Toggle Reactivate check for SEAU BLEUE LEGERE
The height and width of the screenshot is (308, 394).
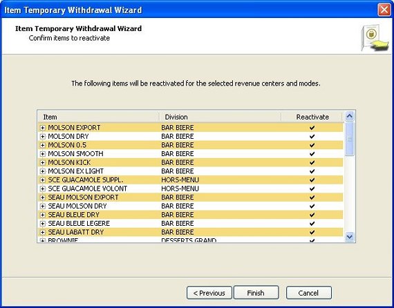(x=312, y=224)
